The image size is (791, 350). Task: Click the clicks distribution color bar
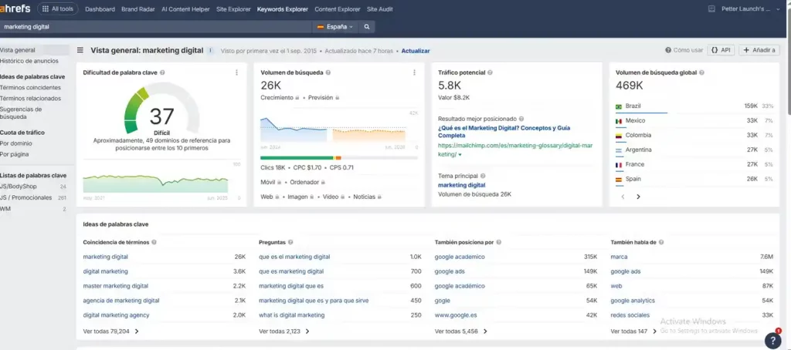pyautogui.click(x=339, y=157)
